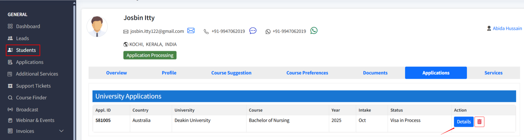Expand the Invoices menu chevron

tap(61, 131)
